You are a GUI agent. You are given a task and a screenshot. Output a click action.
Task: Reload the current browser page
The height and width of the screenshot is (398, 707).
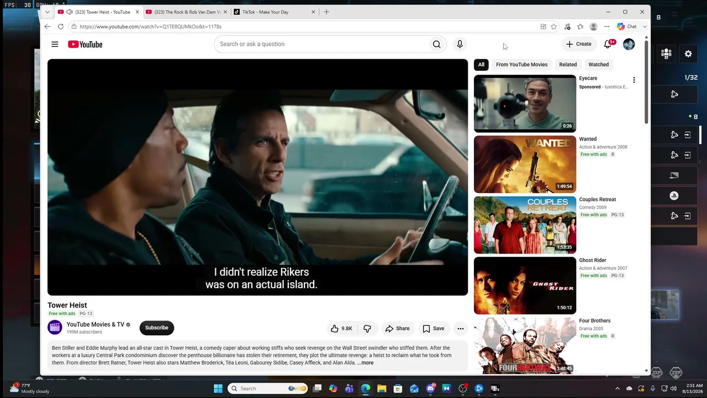pyautogui.click(x=60, y=27)
